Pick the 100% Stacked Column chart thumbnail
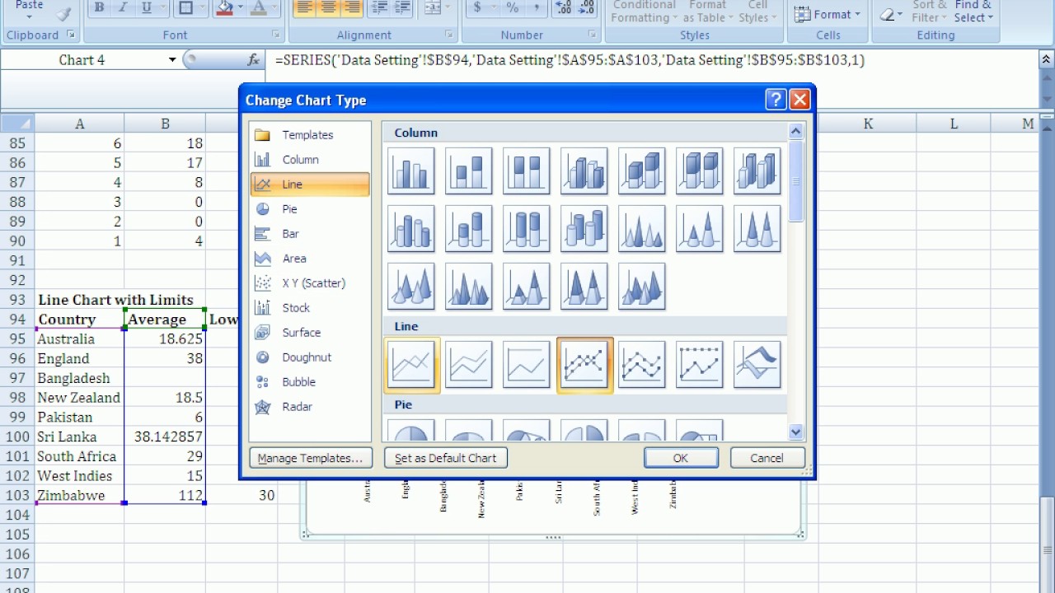Image resolution: width=1055 pixels, height=593 pixels. 527,171
